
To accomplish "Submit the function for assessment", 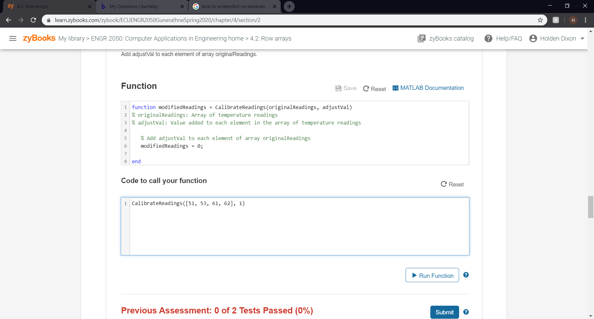I will coord(445,312).
